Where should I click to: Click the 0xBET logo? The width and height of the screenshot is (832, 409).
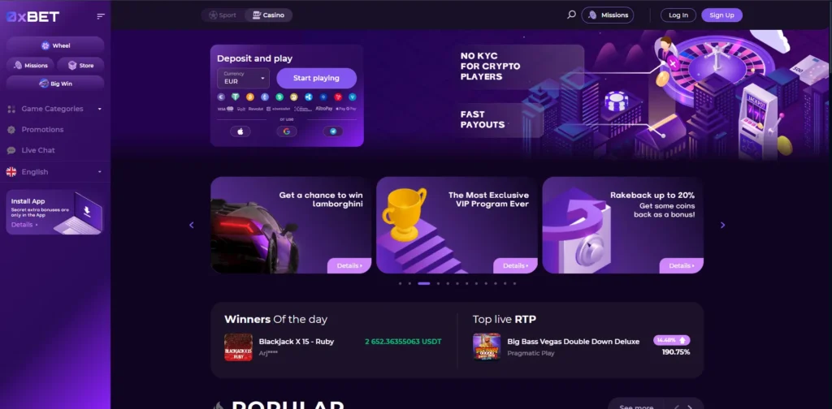pos(32,16)
